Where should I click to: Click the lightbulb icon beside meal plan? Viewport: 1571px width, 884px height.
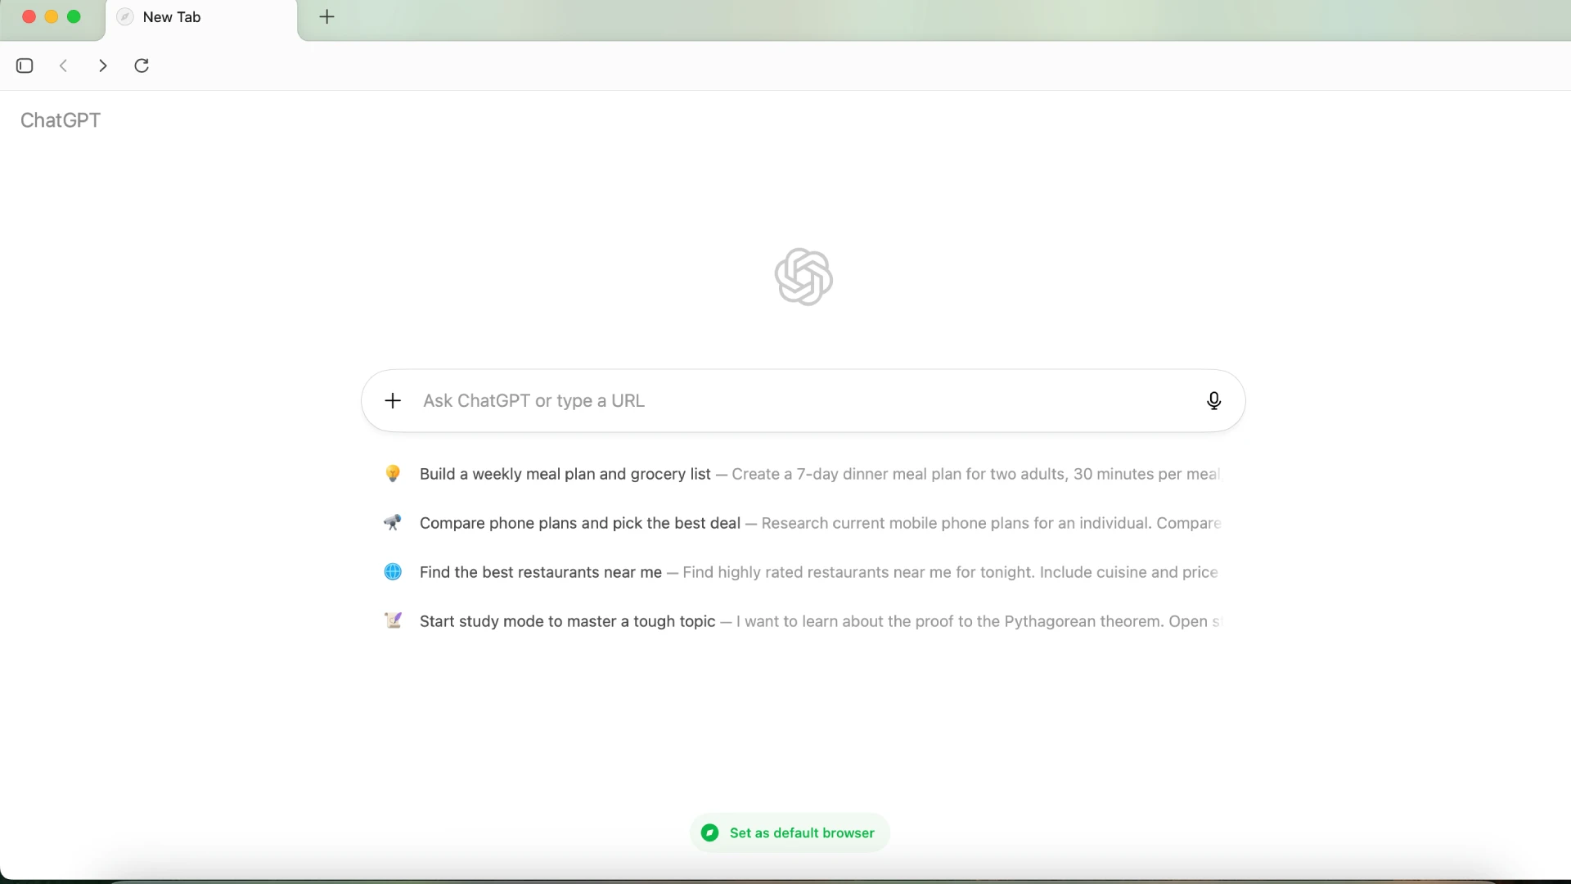coord(393,473)
